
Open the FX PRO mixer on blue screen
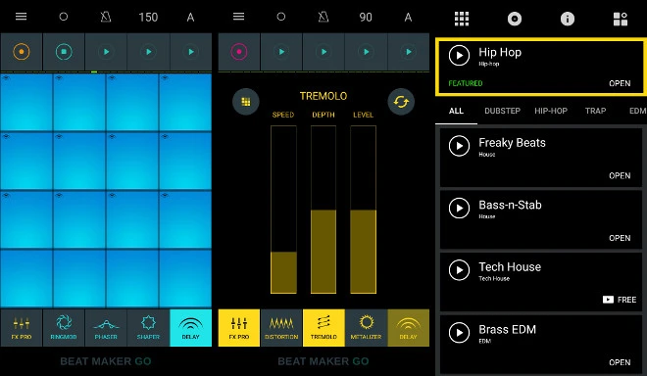click(22, 328)
